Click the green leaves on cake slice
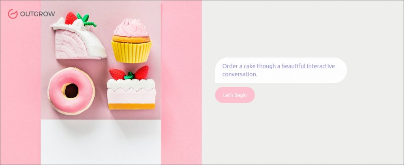 point(86,20)
